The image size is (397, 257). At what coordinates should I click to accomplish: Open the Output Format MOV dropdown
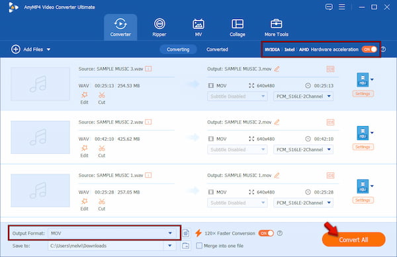click(112, 233)
